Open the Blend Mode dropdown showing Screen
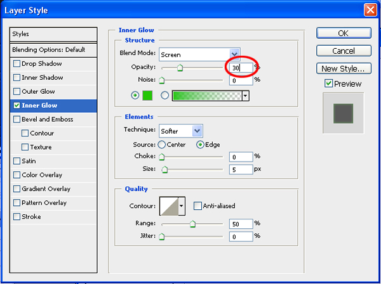Viewport: 381px width, 284px height. [199, 55]
